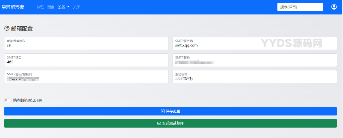Open the 总览 nav item

coord(40,7)
